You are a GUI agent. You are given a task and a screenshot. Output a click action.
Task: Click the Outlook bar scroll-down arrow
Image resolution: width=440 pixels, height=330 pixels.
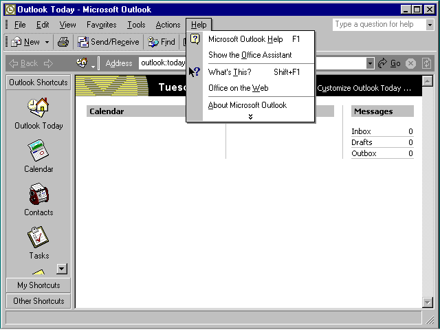pos(62,269)
